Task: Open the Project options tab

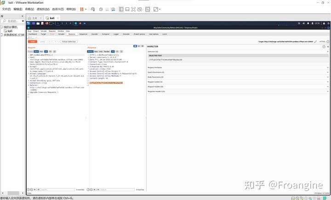Action: point(139,34)
